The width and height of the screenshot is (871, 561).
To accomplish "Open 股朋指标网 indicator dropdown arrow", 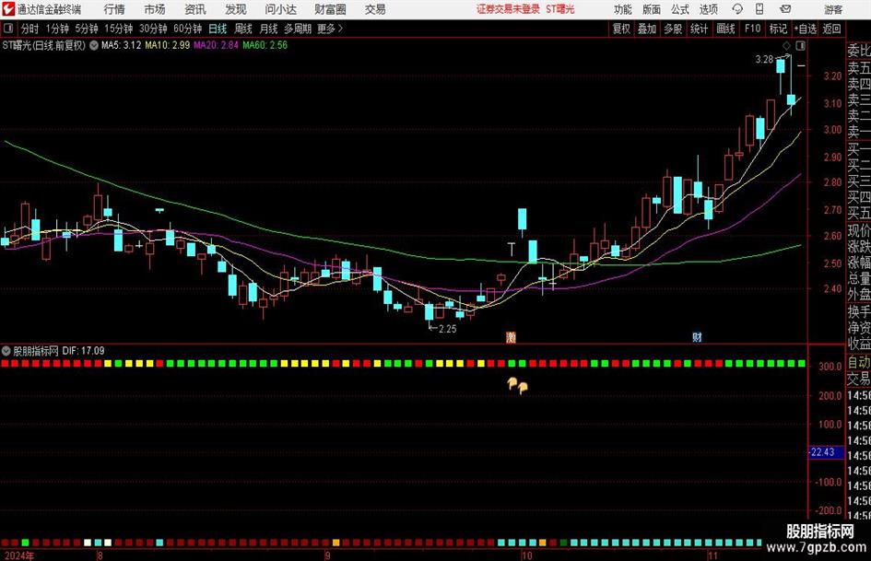I will [6, 351].
